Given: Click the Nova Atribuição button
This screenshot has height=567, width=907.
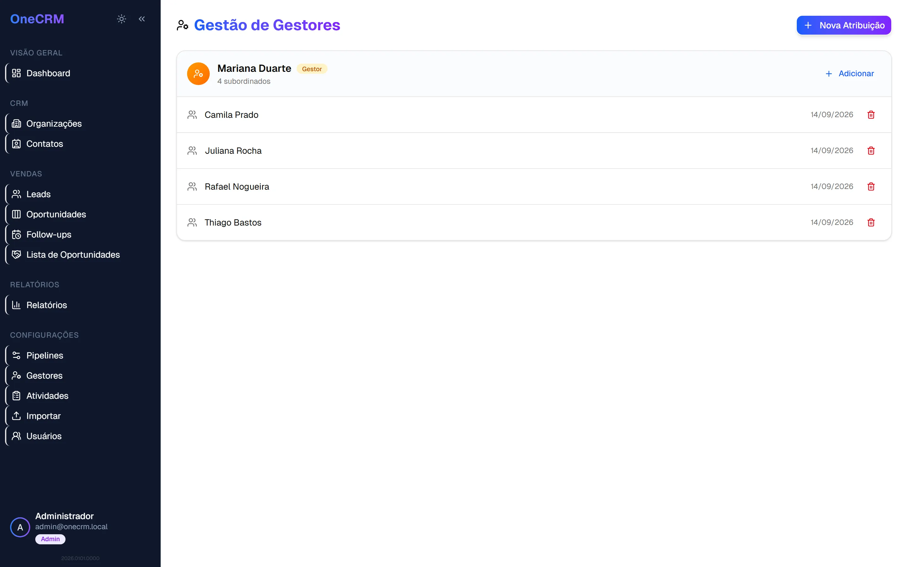Looking at the screenshot, I should 844,25.
